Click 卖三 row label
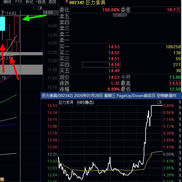The height and width of the screenshot is (182, 182). click(x=64, y=29)
